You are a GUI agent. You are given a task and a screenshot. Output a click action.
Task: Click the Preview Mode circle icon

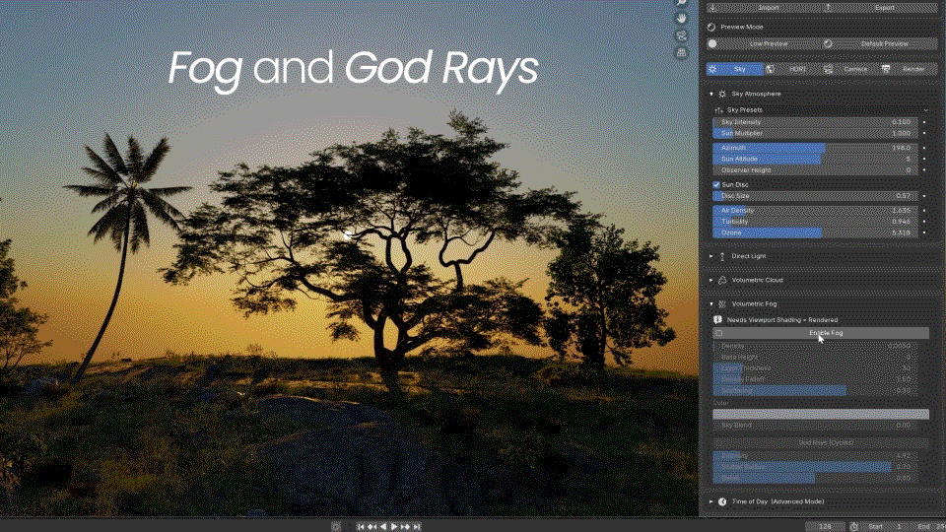(x=711, y=27)
